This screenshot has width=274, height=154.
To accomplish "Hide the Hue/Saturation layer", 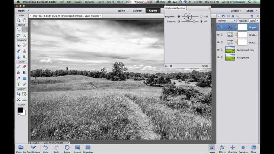I will pos(218,42).
